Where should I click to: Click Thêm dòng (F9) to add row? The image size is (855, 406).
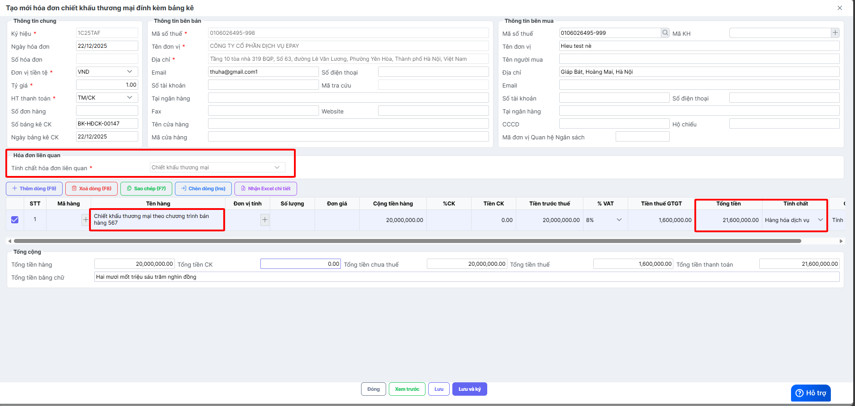click(x=34, y=188)
